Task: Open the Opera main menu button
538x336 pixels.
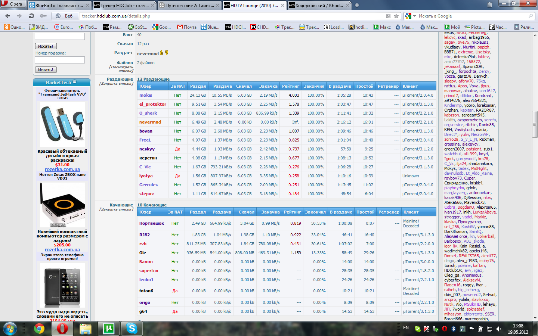Action: (x=13, y=4)
